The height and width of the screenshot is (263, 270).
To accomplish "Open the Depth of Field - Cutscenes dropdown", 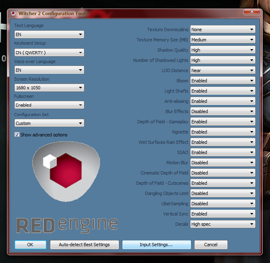I will pos(223,183).
